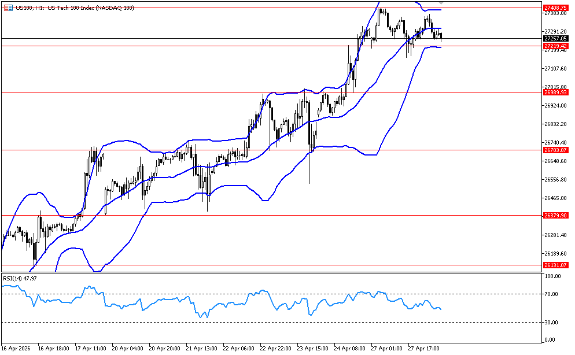Click the 16 Apr 2026 date label

[x=16, y=349]
